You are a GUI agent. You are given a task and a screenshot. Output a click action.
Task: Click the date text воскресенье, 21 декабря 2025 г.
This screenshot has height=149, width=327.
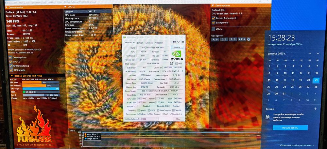[x=285, y=44]
